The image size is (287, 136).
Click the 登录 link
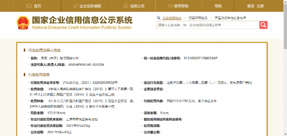point(251,6)
